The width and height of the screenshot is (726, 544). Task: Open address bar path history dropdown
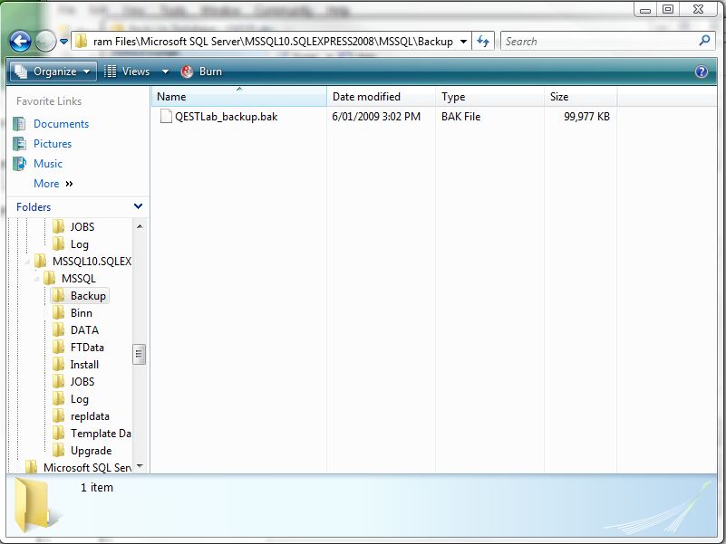coord(463,42)
